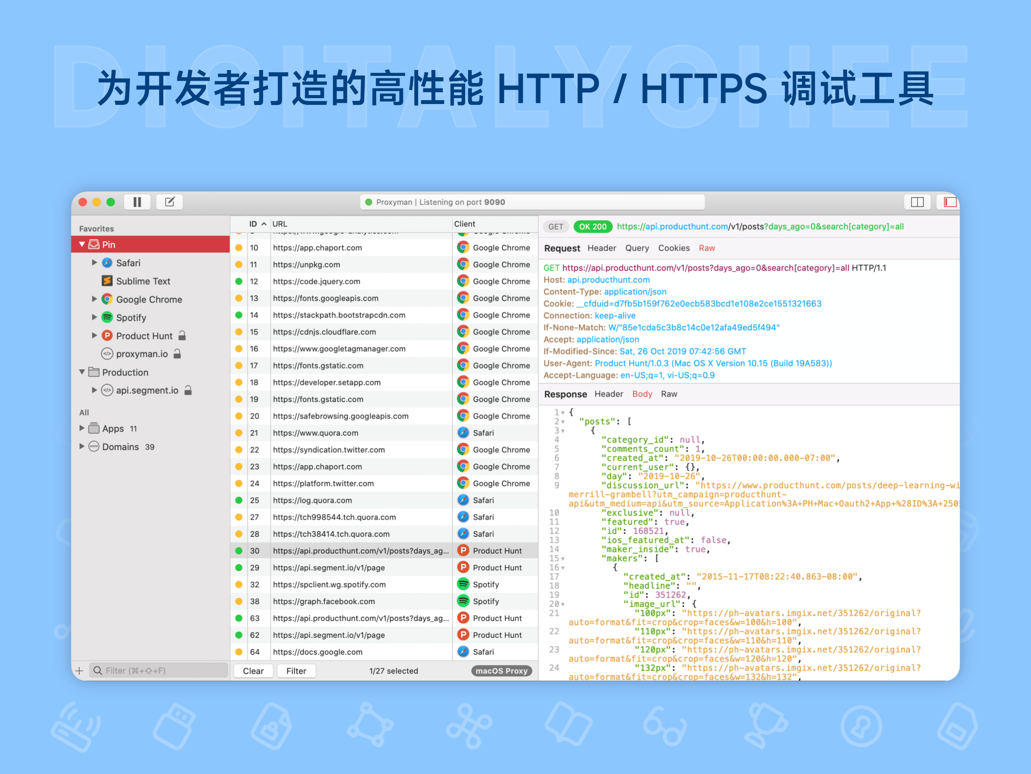Image resolution: width=1031 pixels, height=774 pixels.
Task: Click the Spotify icon in row 32
Action: tap(463, 584)
